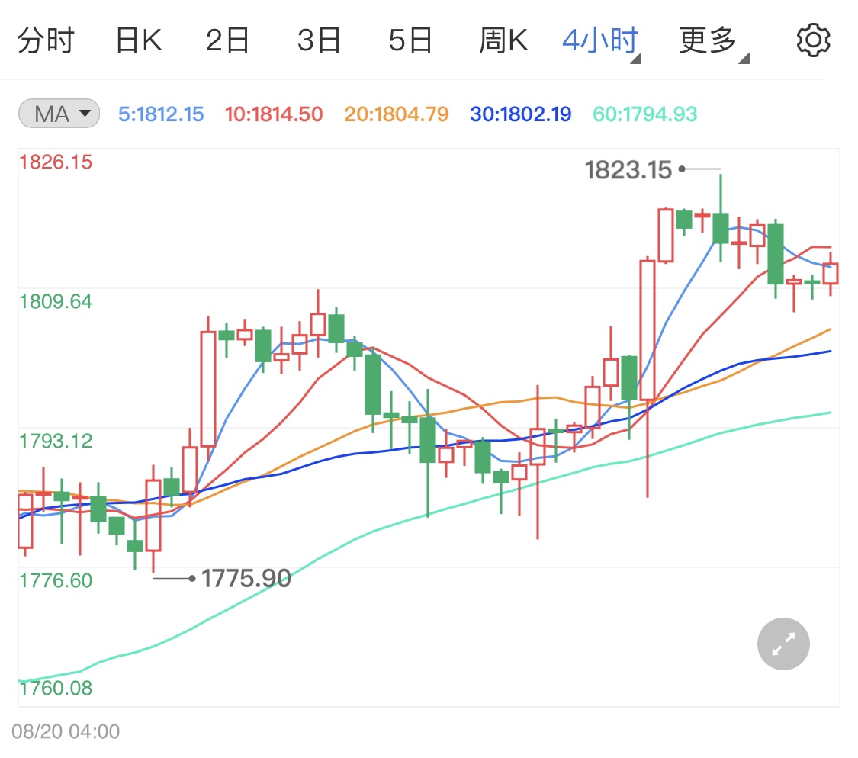Image resolution: width=858 pixels, height=758 pixels.
Task: Select the 3日 timeframe tab
Action: click(319, 40)
